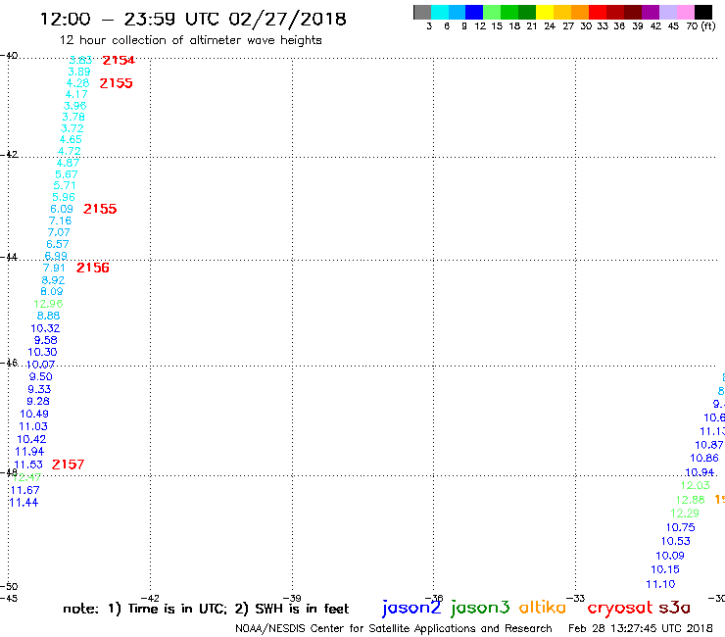Click the 7.91 wave height value
This screenshot has height=637, width=725.
(x=54, y=268)
